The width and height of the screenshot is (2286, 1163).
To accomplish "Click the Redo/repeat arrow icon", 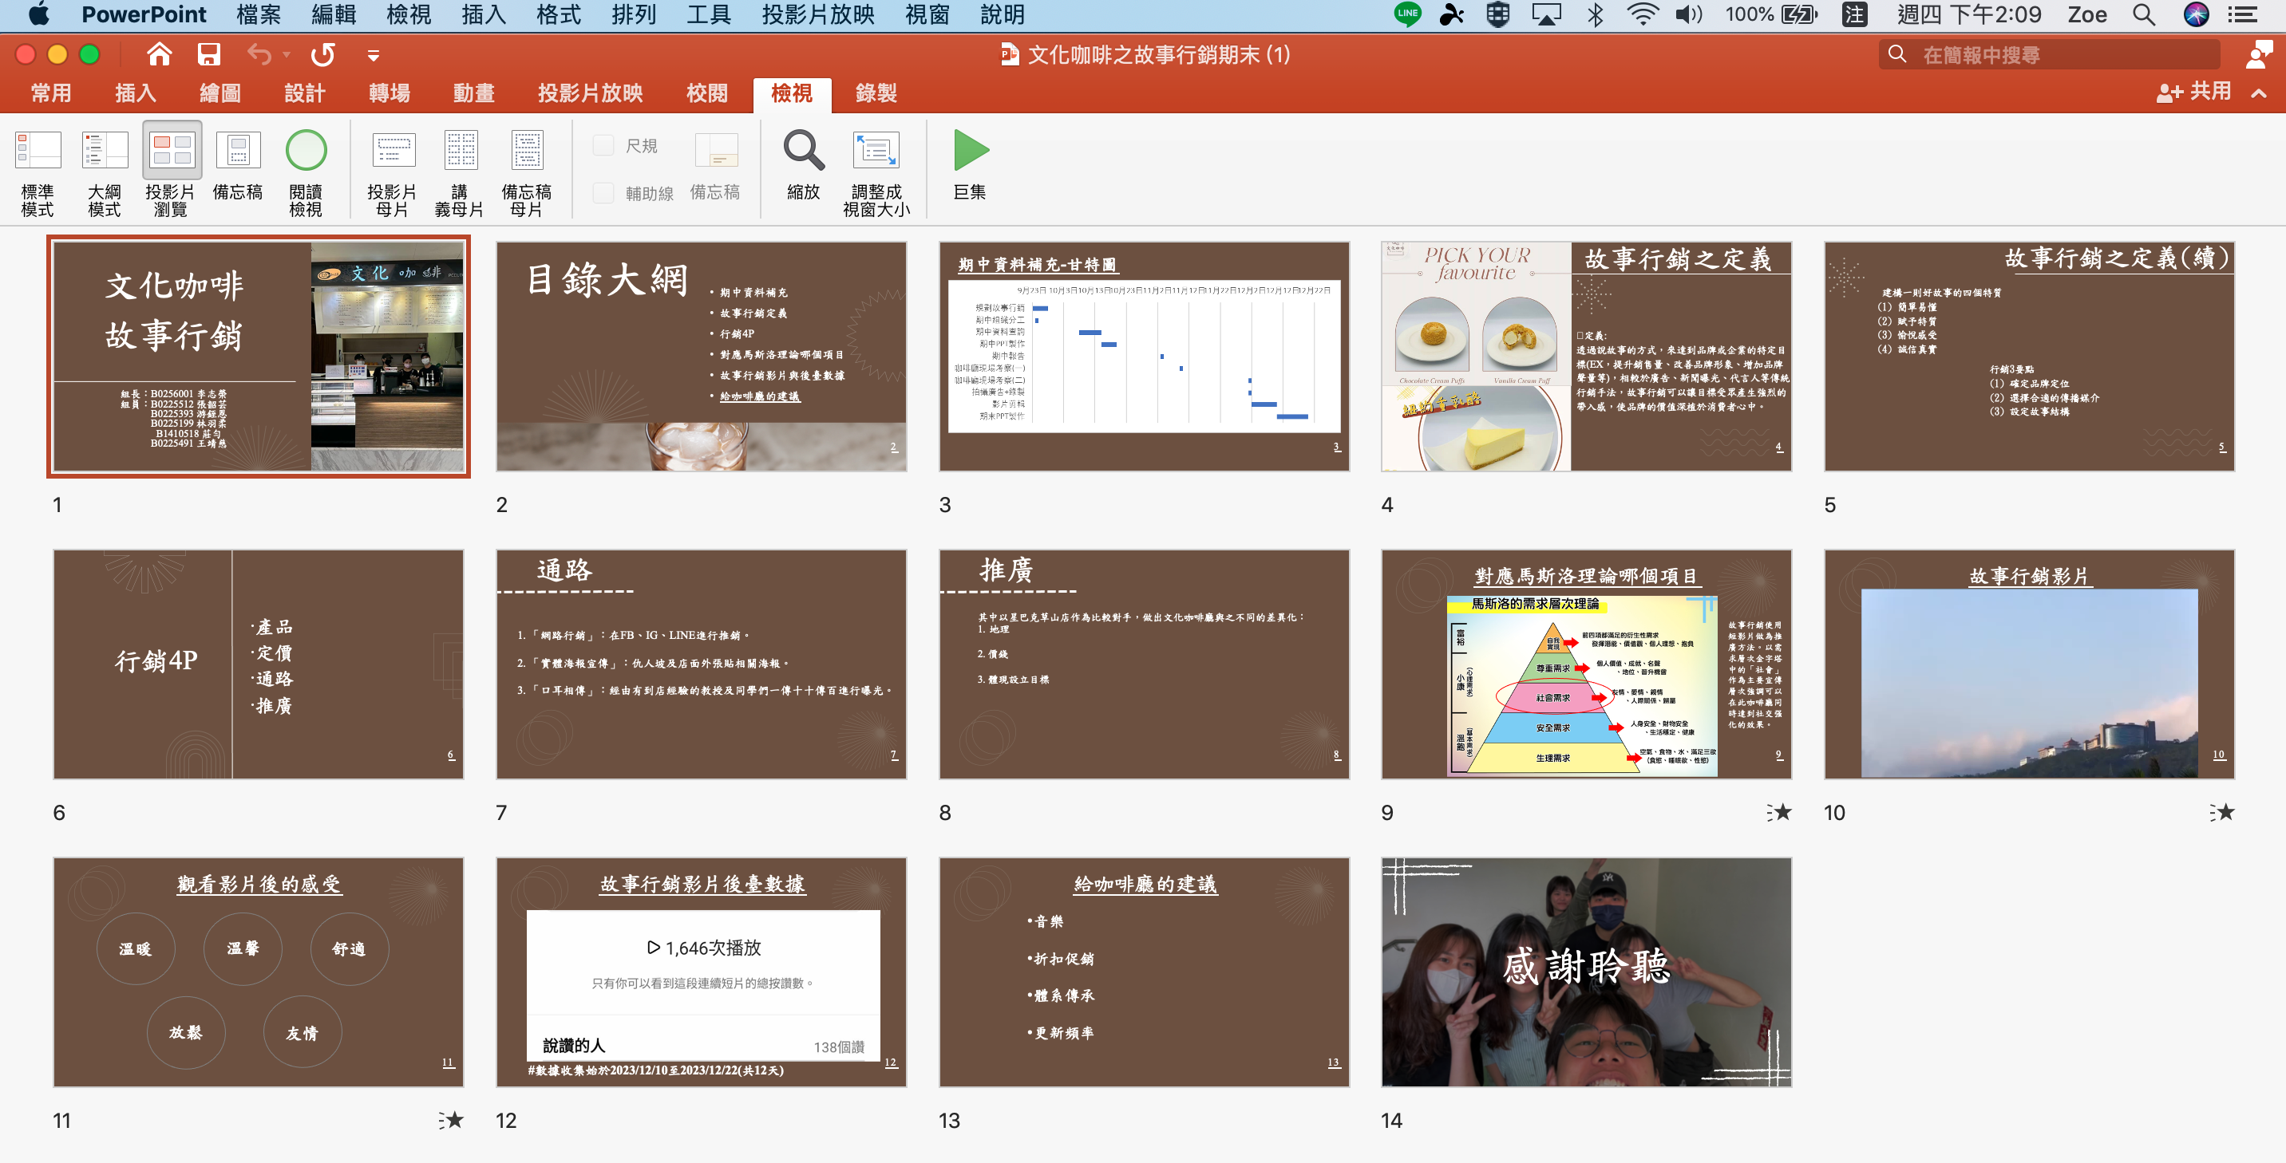I will pyautogui.click(x=323, y=55).
